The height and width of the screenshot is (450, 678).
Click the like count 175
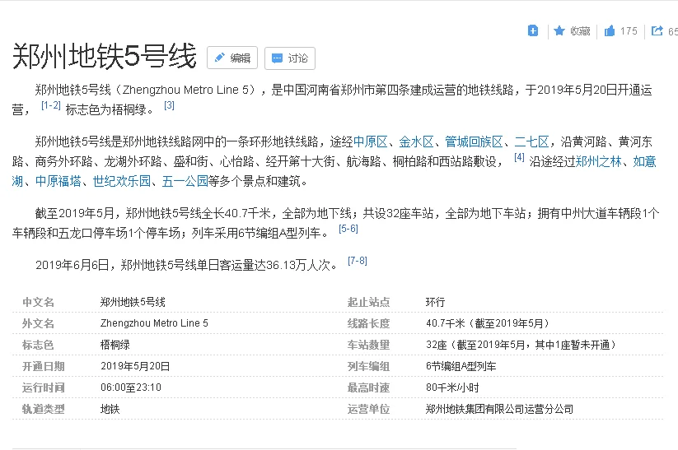(629, 31)
